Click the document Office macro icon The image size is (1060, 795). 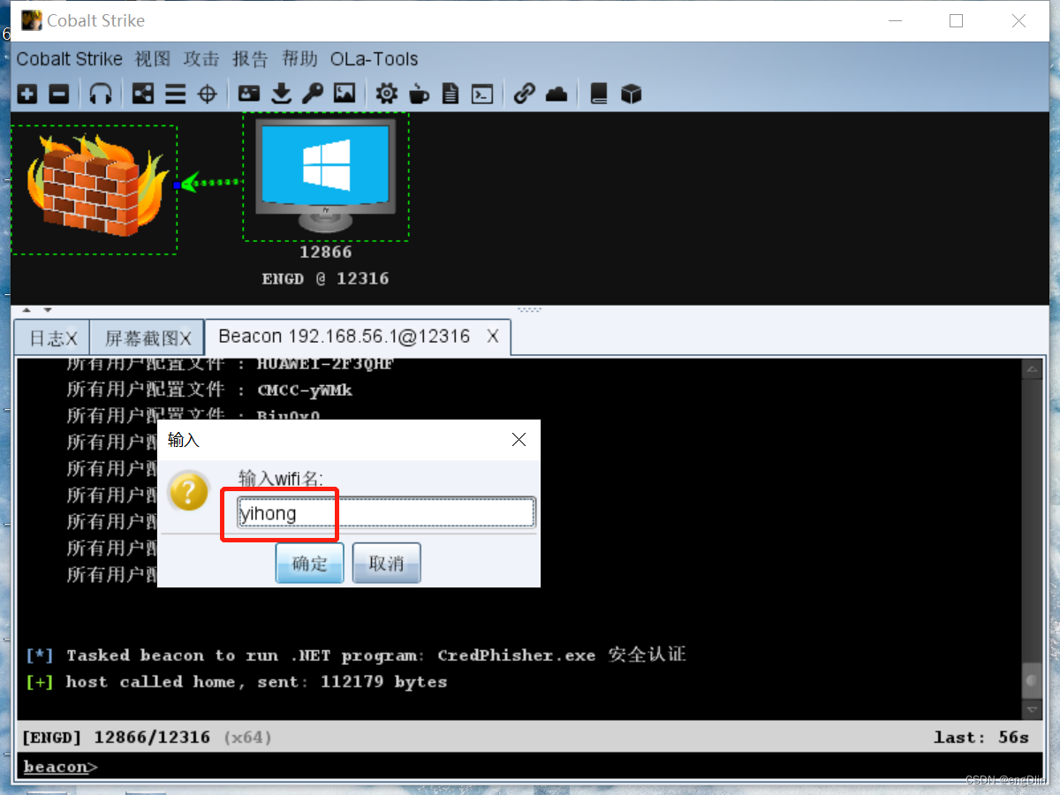[x=450, y=94]
